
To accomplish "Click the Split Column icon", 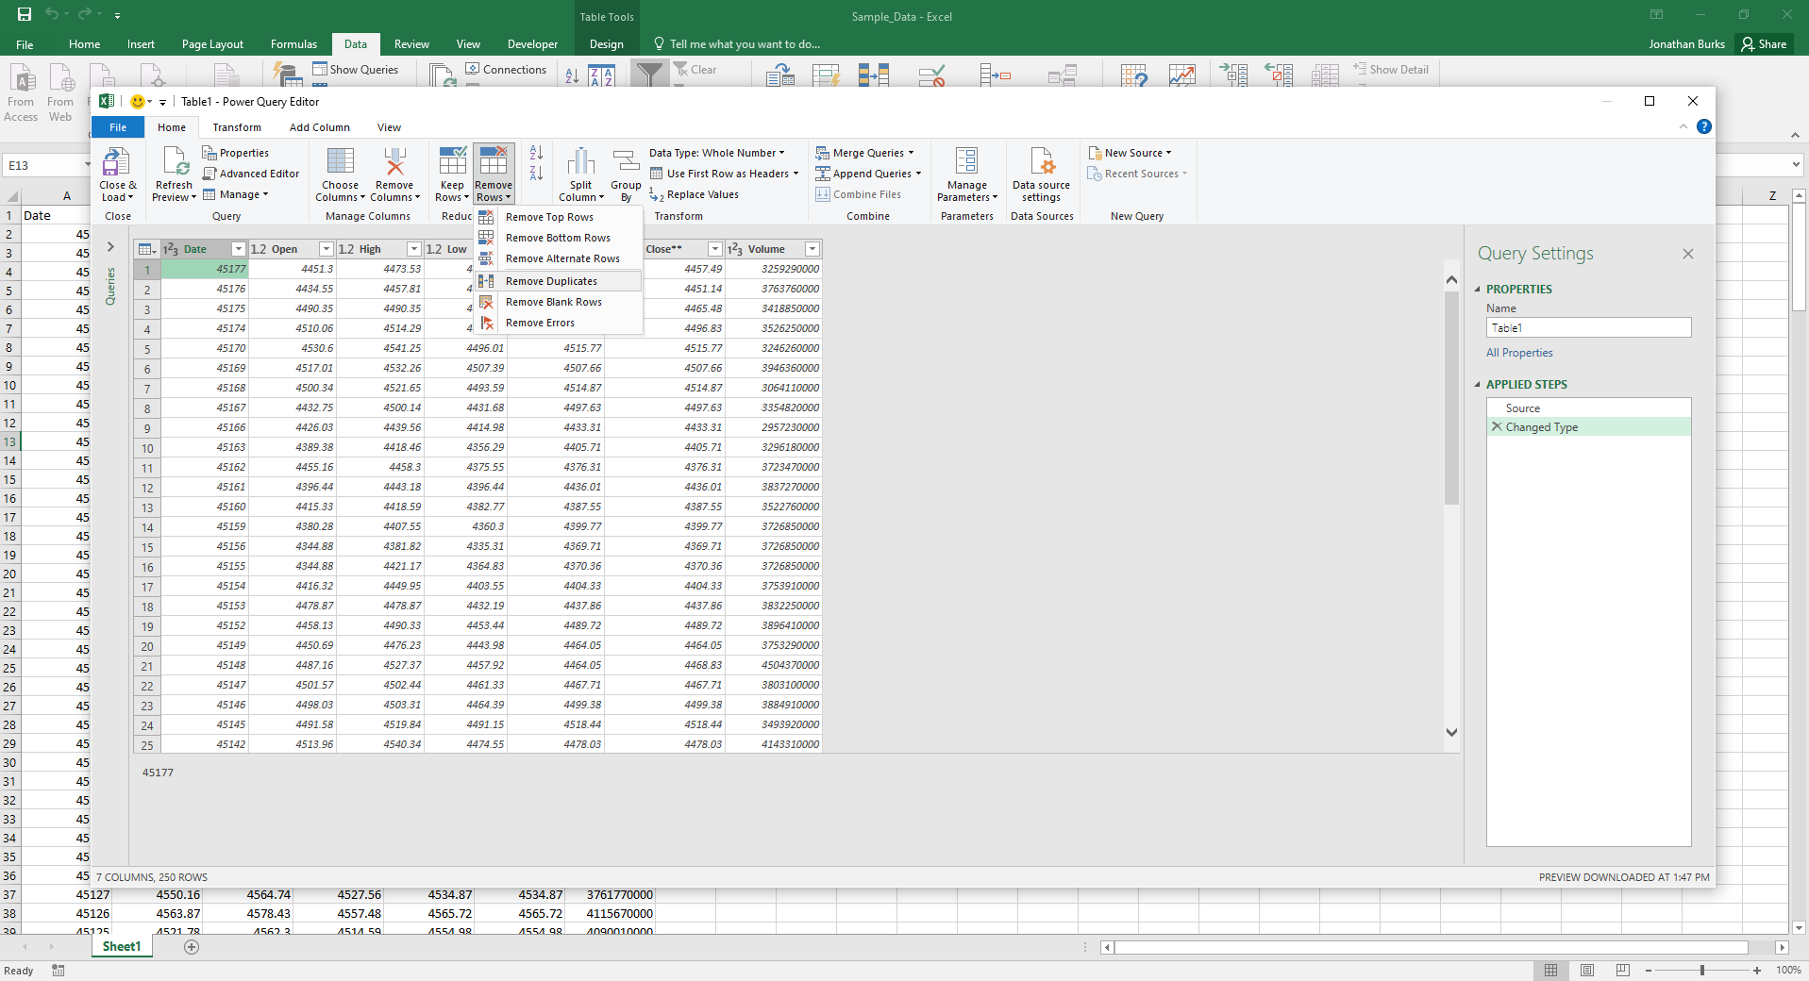I will point(581,162).
